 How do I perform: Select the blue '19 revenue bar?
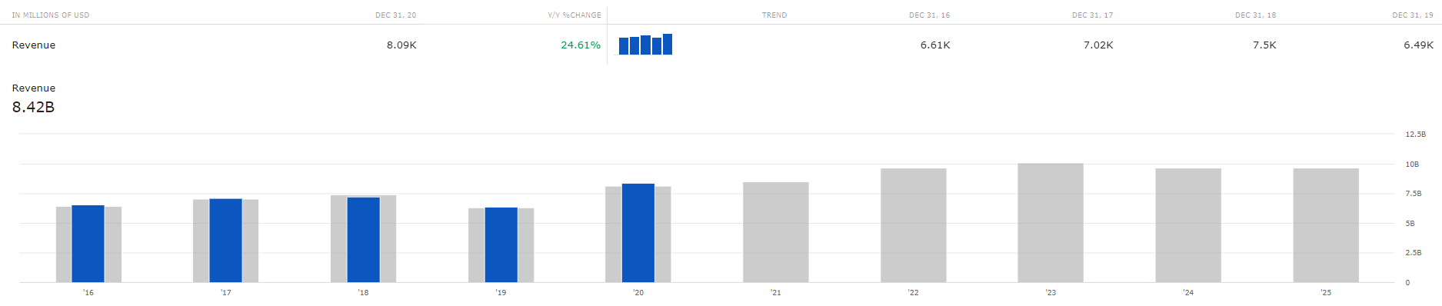coord(501,245)
